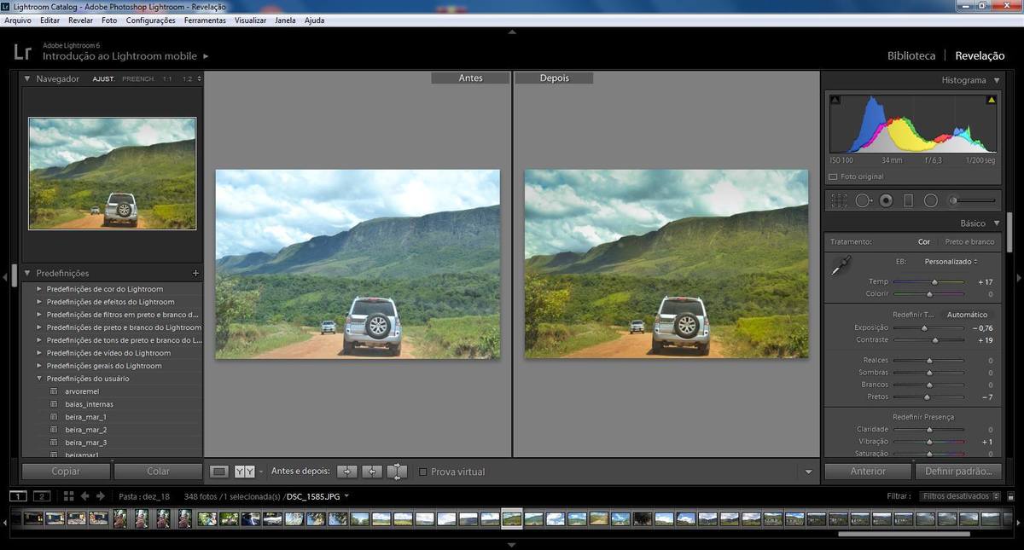Image resolution: width=1024 pixels, height=550 pixels.
Task: Toggle the Foto original checkbox
Action: (x=834, y=177)
